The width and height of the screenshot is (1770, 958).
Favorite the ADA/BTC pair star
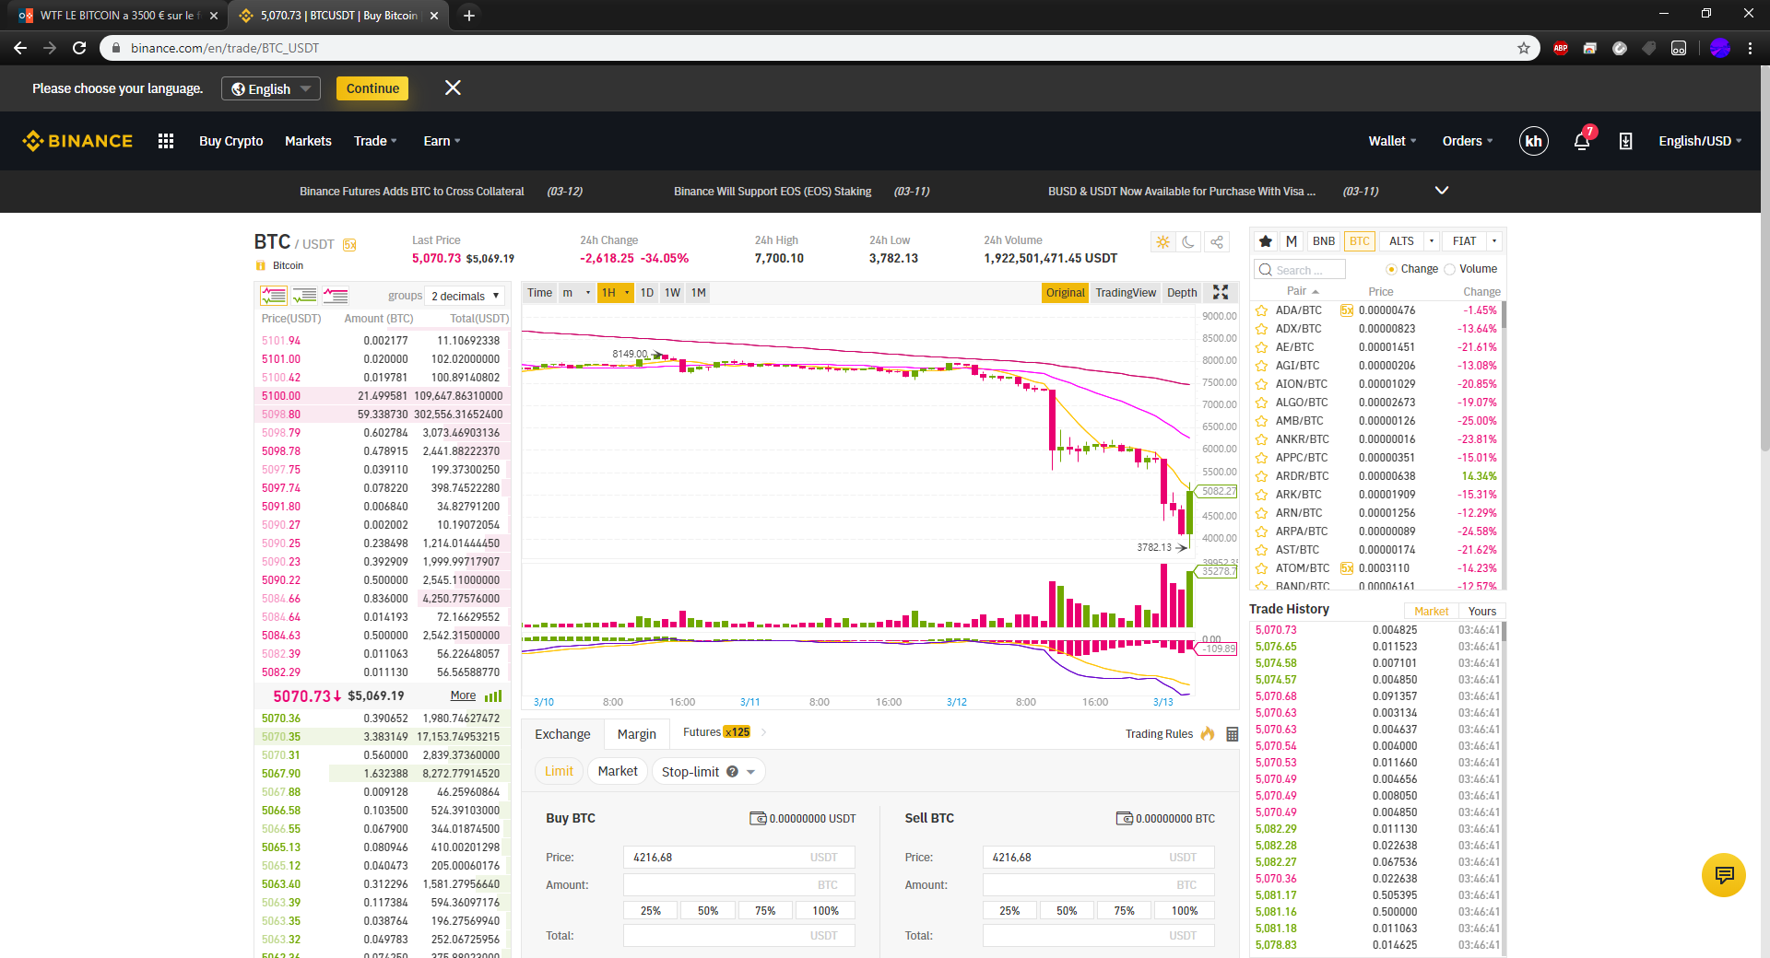point(1262,310)
